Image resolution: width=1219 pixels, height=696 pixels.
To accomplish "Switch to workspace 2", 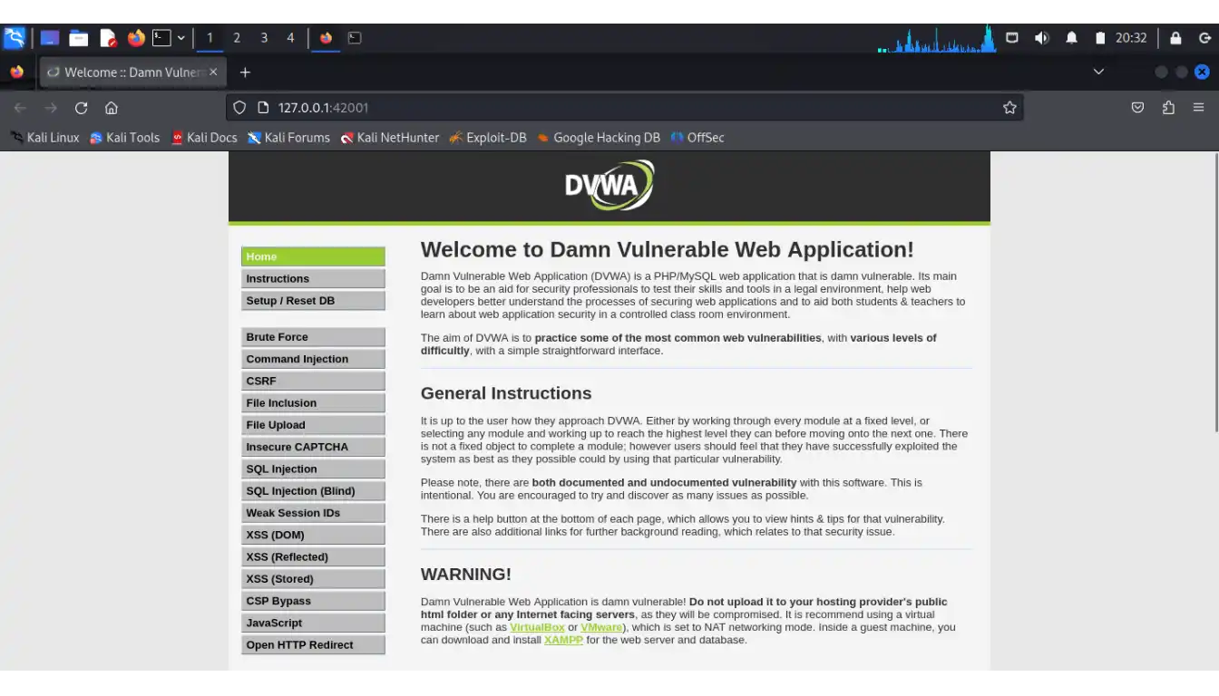I will pyautogui.click(x=237, y=38).
